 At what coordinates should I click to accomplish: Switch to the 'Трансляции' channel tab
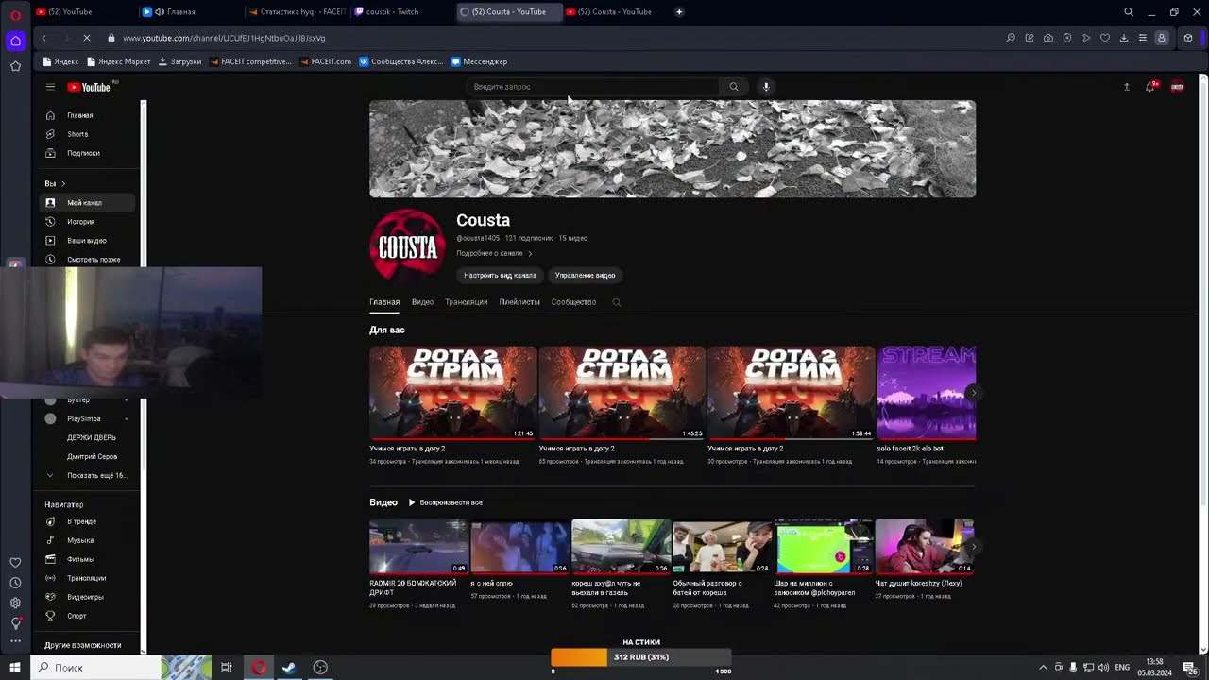467,302
